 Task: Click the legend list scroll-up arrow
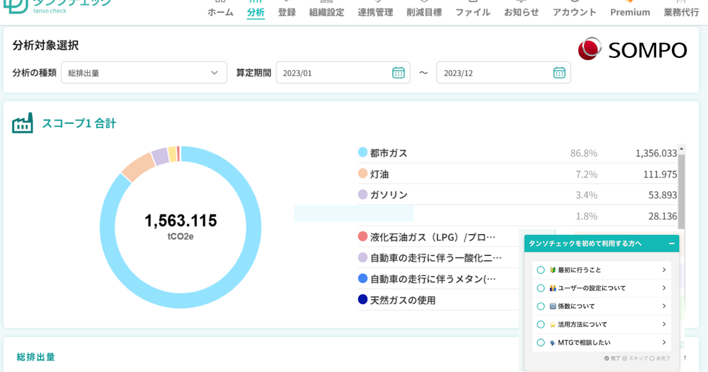682,149
